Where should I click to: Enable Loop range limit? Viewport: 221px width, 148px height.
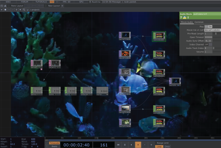(159, 147)
